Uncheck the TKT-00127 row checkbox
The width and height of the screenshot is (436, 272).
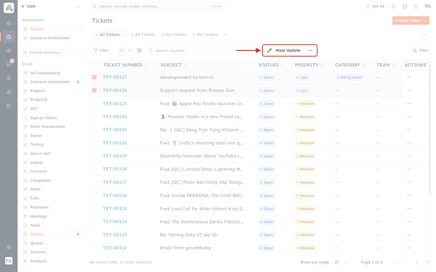click(x=94, y=77)
